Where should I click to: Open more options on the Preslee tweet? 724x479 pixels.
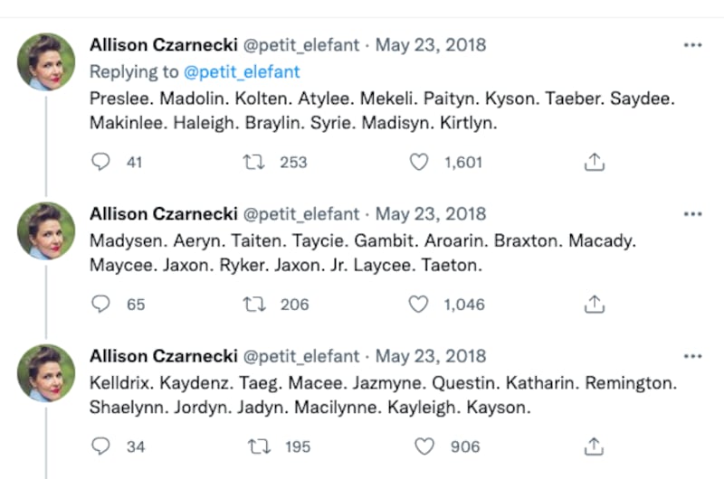[x=692, y=44]
